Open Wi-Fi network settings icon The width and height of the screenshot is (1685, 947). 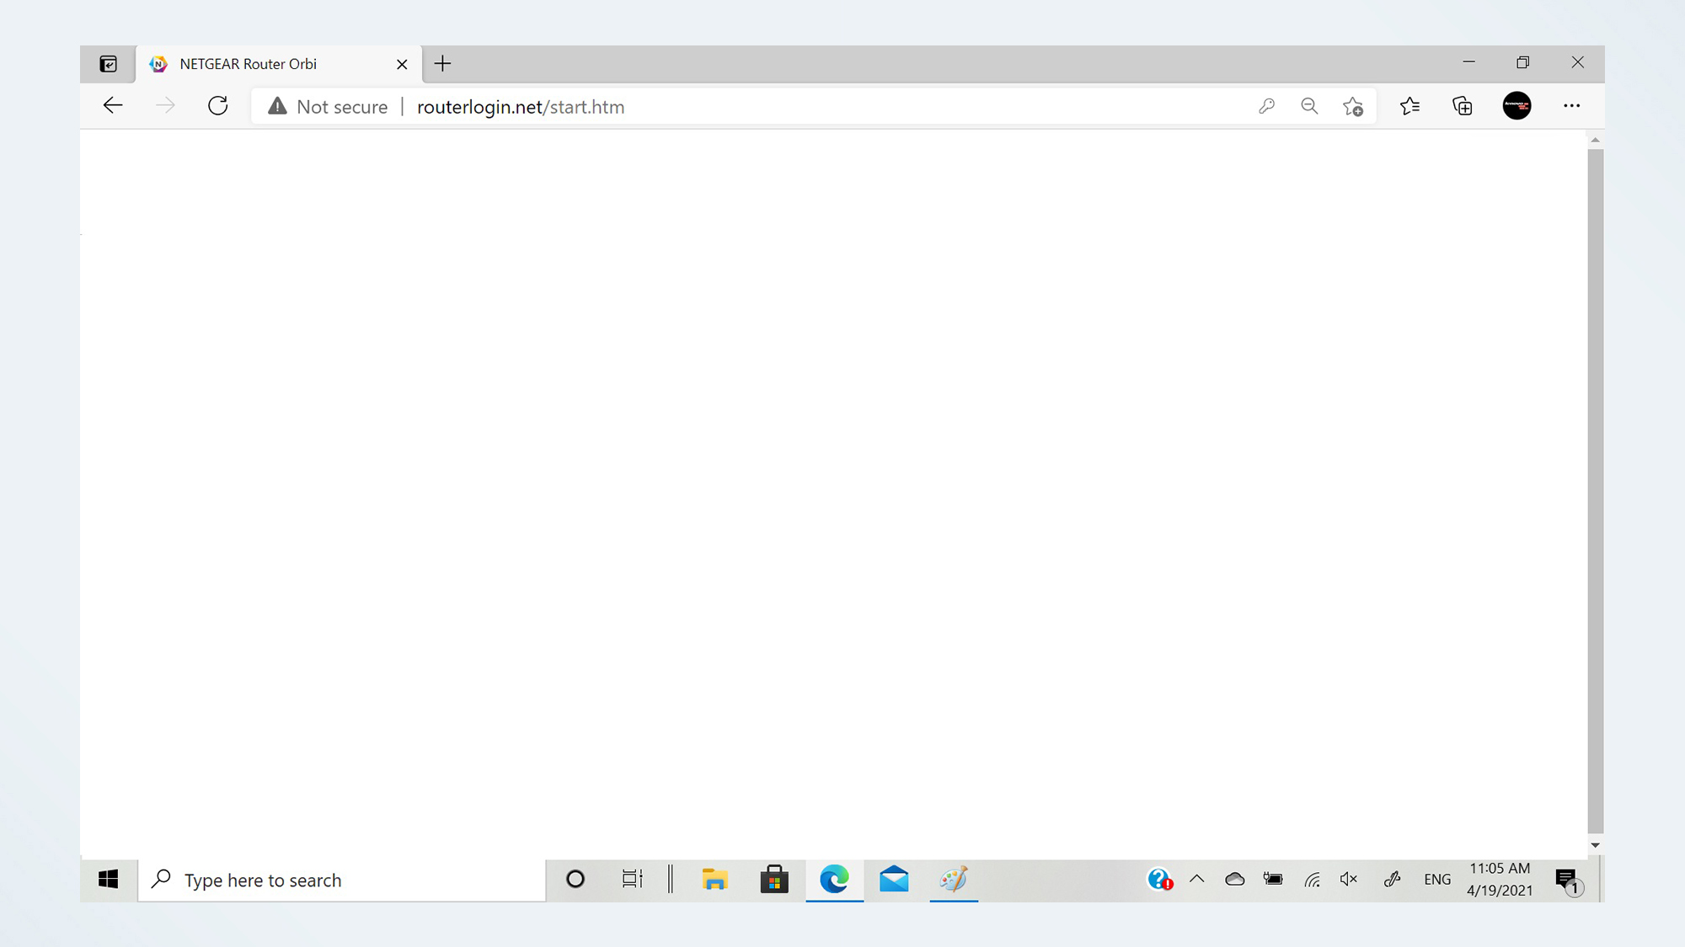[x=1313, y=880]
